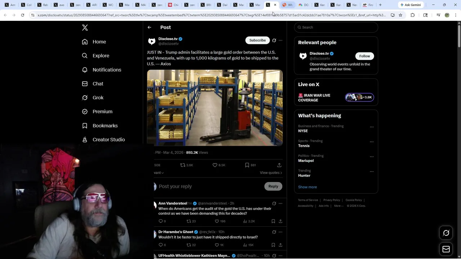The image size is (461, 259).
Task: Share the main Disclose.tv post
Action: coord(279,165)
